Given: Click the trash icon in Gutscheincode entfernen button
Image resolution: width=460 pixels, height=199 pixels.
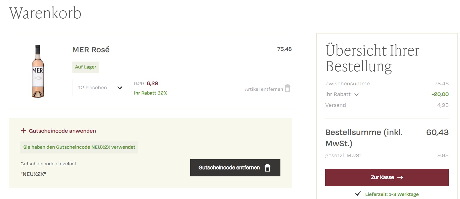Looking at the screenshot, I should [x=267, y=168].
